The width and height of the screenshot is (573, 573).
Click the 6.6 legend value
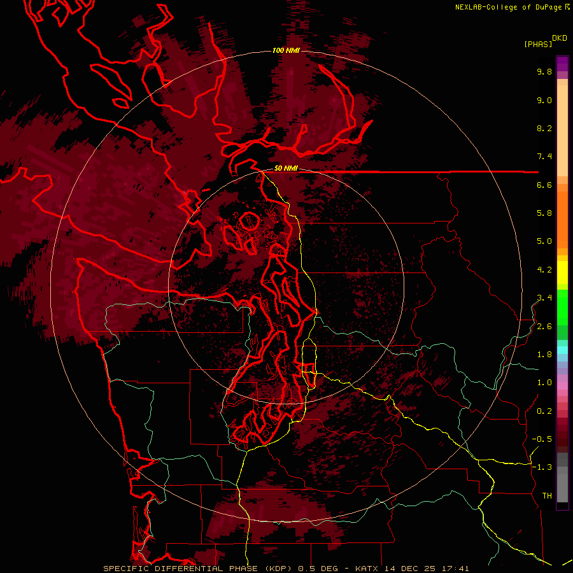pos(544,185)
